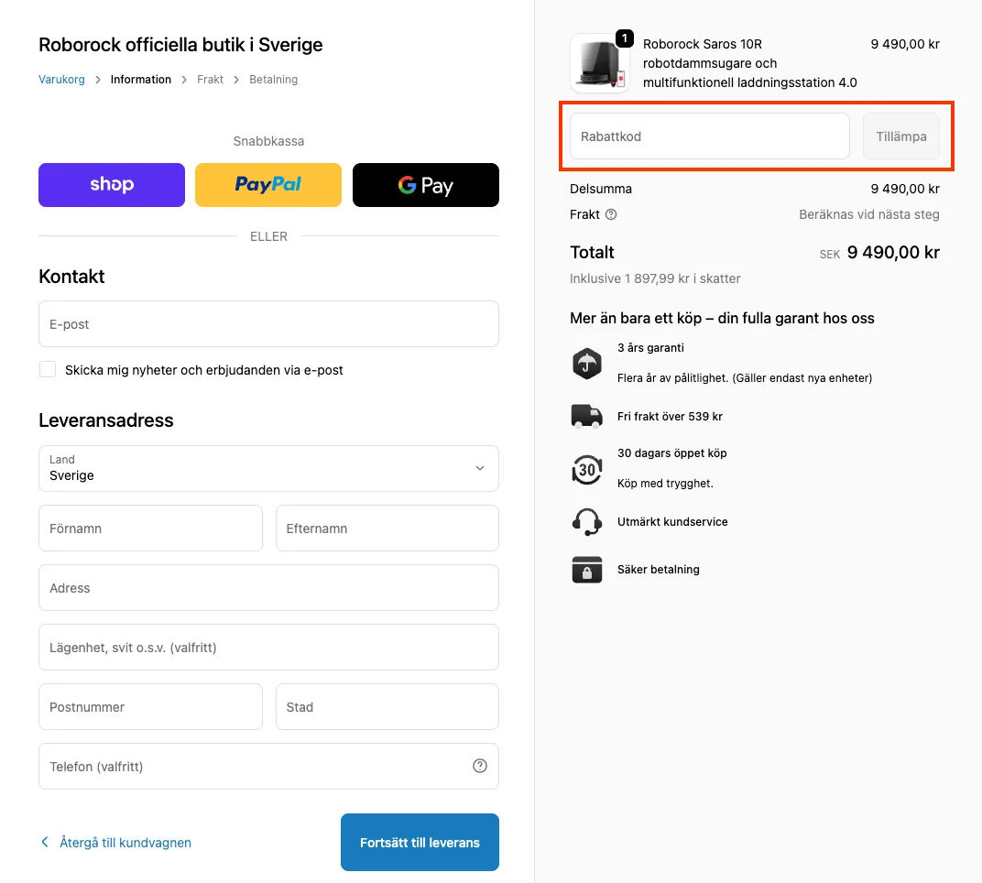The height and width of the screenshot is (883, 982).
Task: Pay with the PayPal express button
Action: 268,185
